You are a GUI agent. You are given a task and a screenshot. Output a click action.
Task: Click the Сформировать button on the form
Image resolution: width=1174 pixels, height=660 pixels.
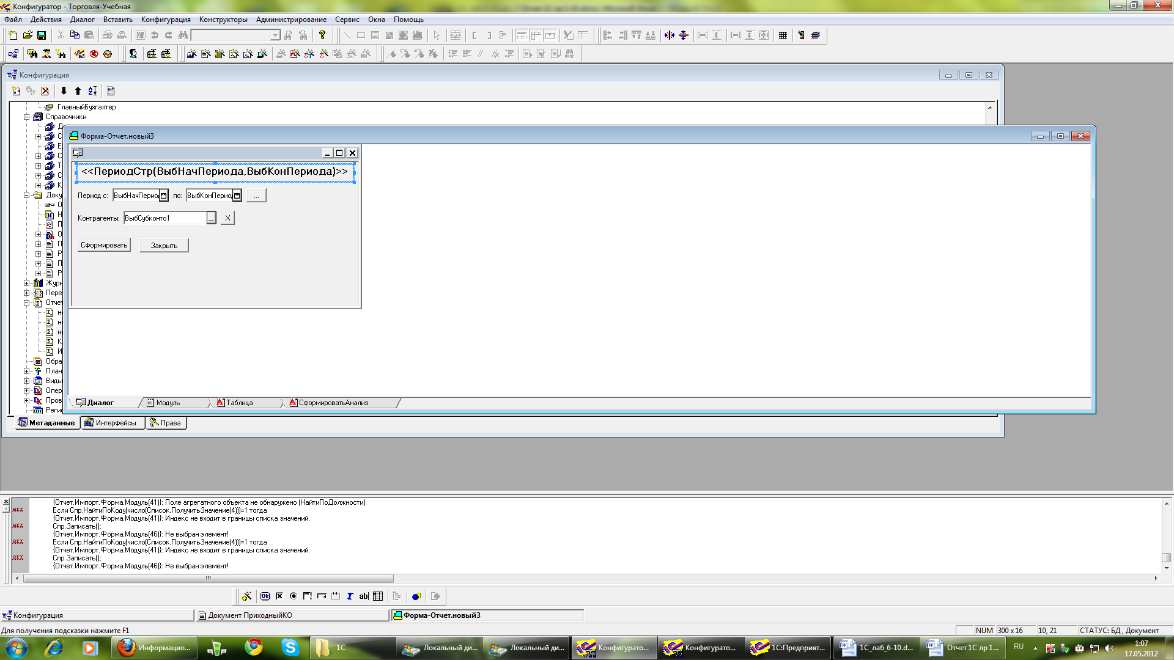[x=104, y=245]
